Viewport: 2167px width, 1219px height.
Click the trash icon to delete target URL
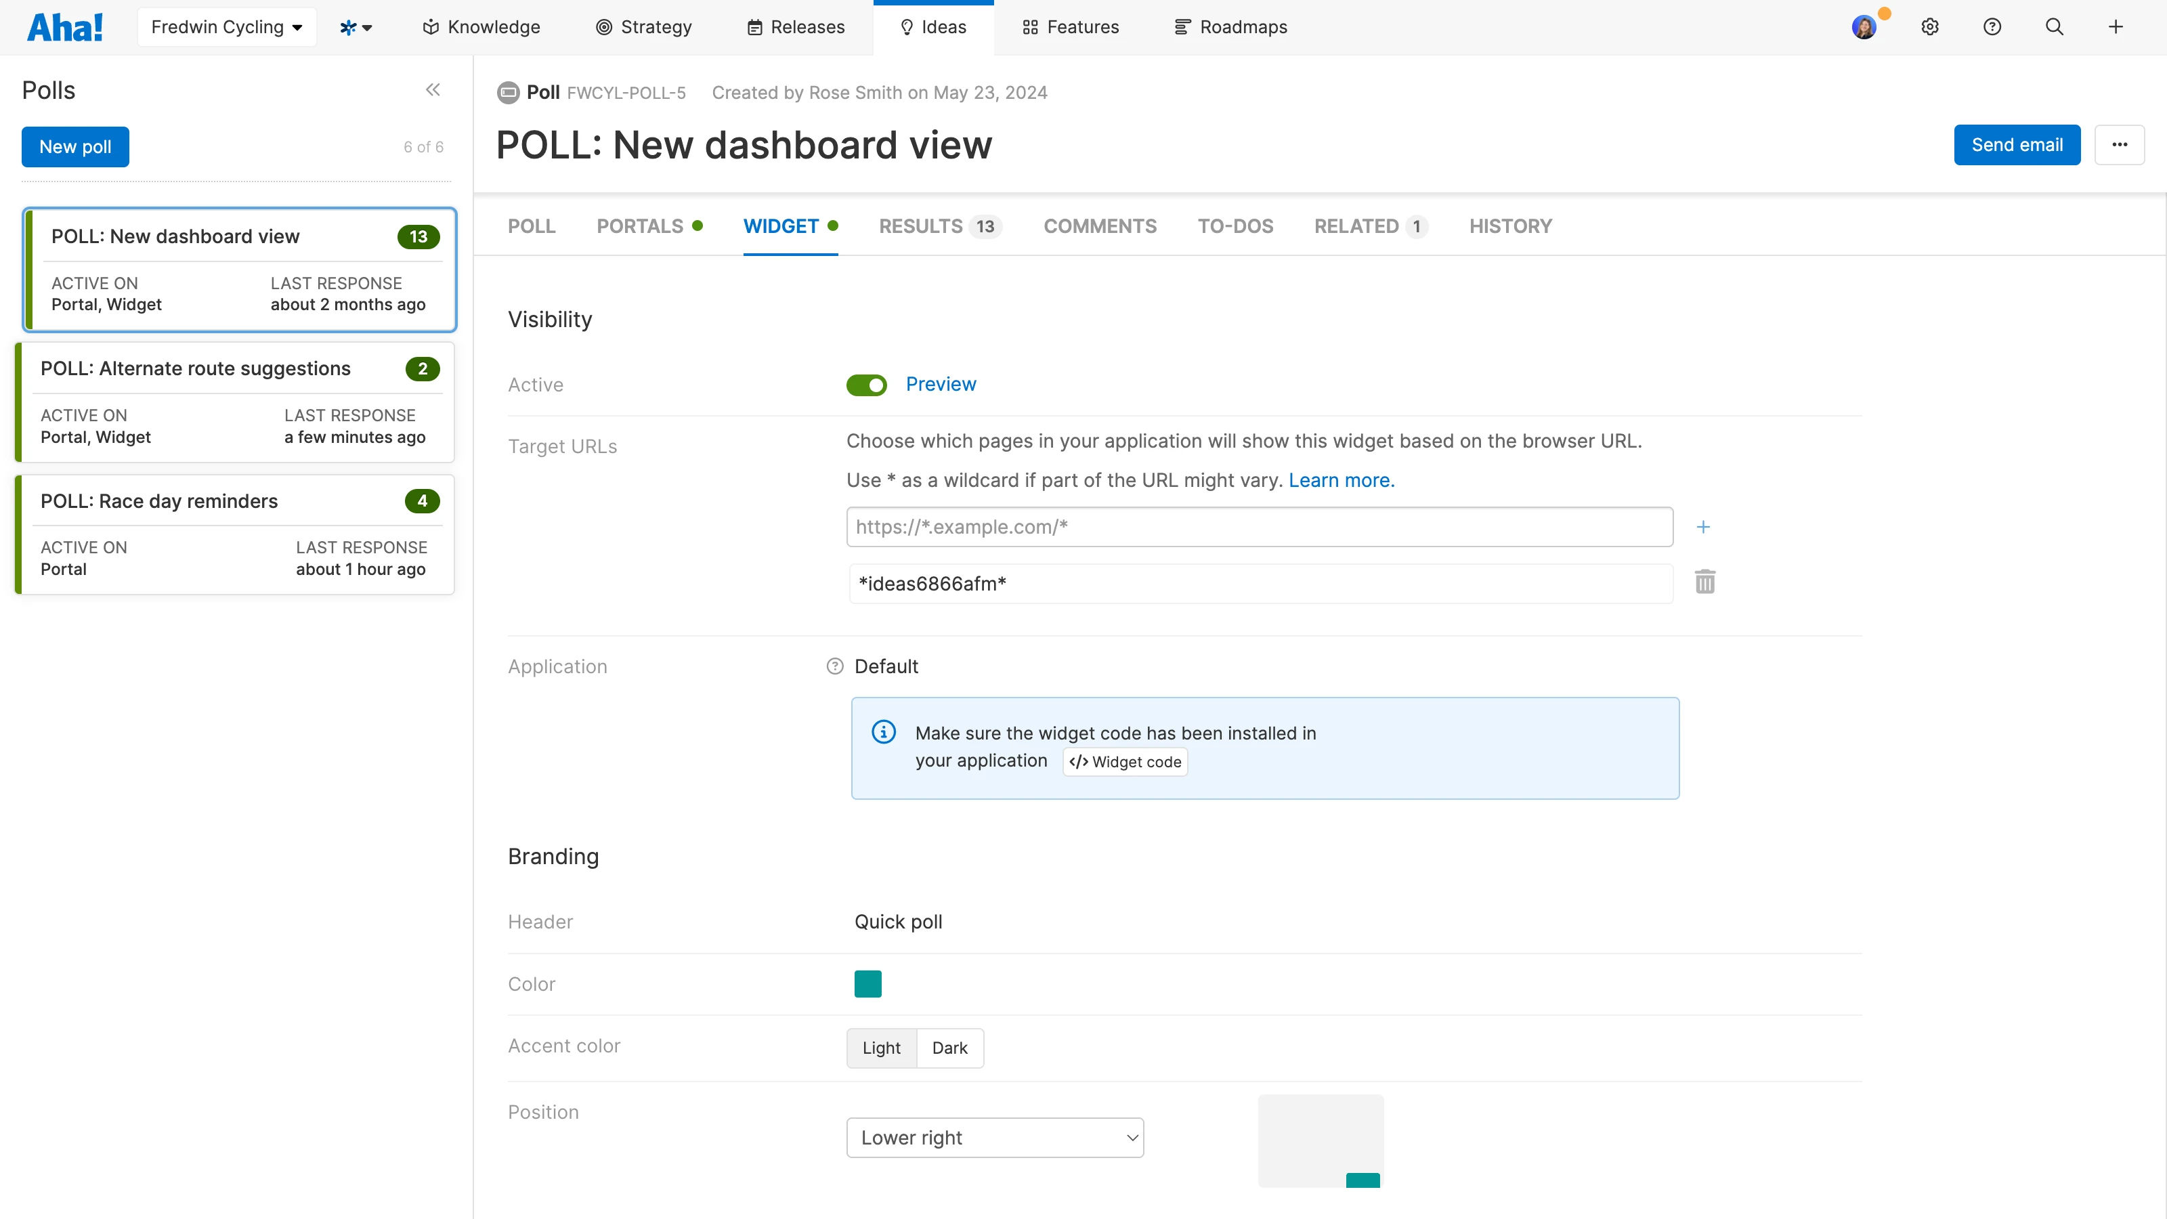pos(1704,582)
